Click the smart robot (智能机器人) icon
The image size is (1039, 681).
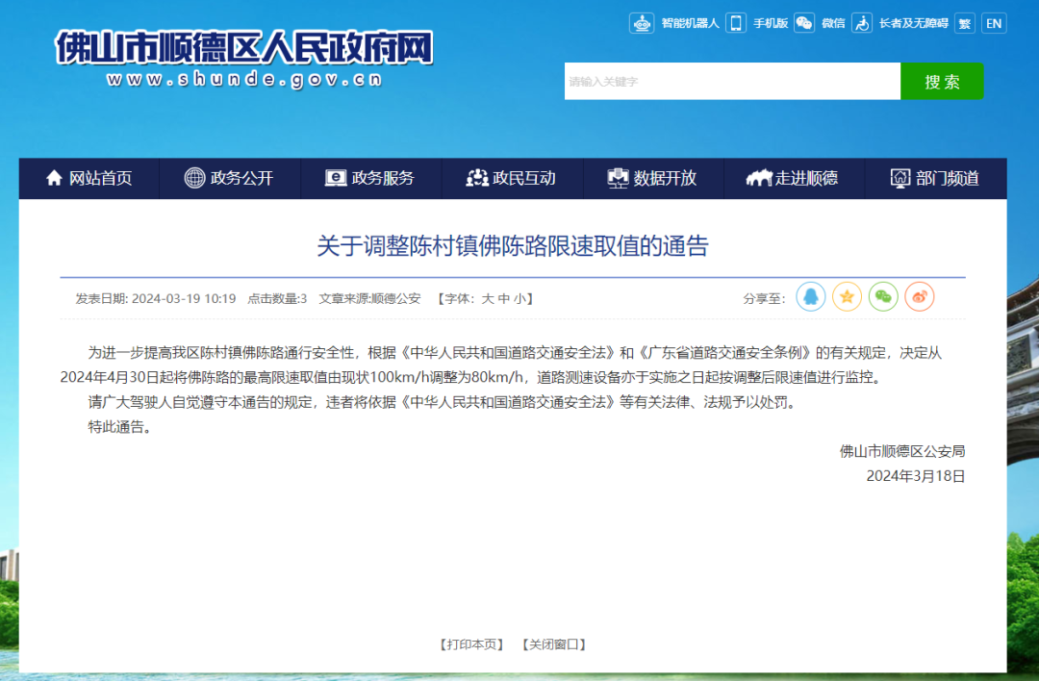642,23
